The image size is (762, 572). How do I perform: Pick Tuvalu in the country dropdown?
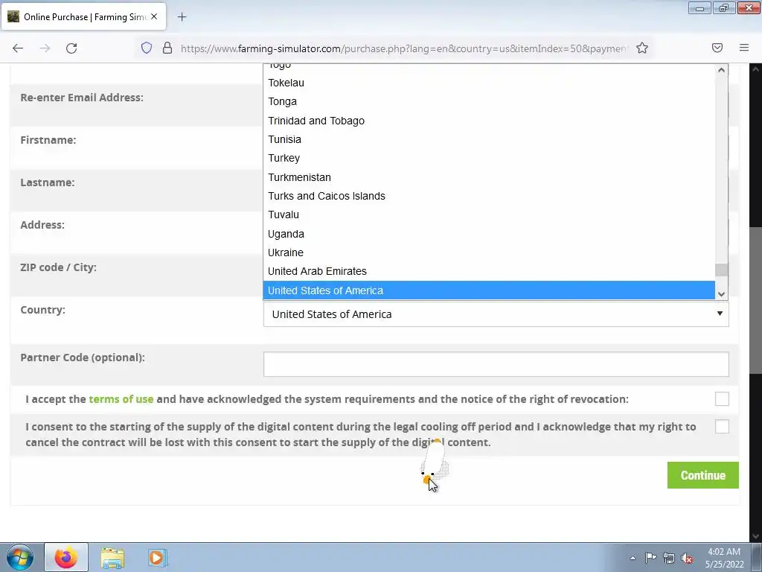(x=489, y=215)
